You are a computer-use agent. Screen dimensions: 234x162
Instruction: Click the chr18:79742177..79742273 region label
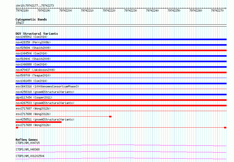(35, 6)
